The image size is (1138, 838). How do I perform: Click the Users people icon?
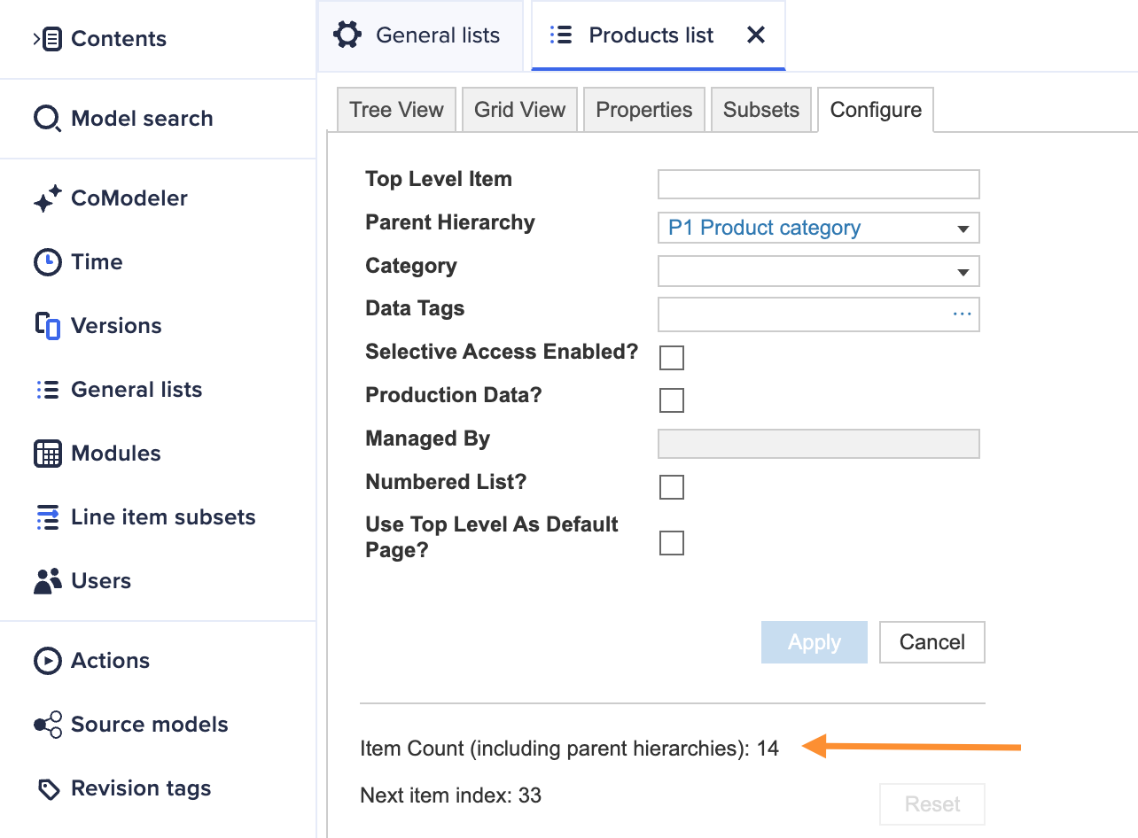(x=47, y=581)
